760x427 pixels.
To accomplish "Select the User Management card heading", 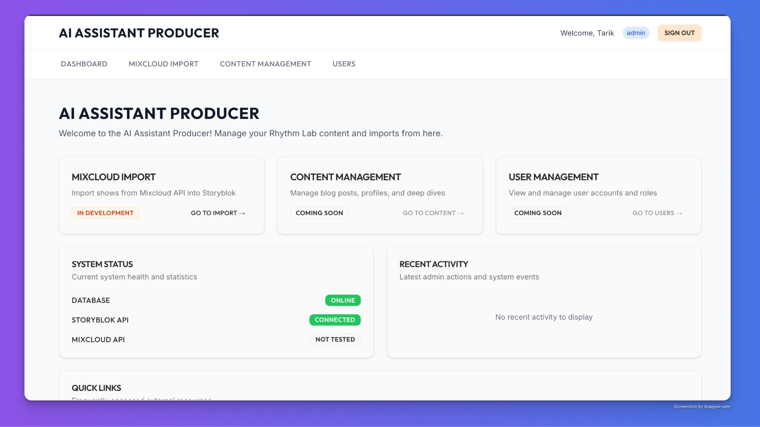I will pos(553,177).
